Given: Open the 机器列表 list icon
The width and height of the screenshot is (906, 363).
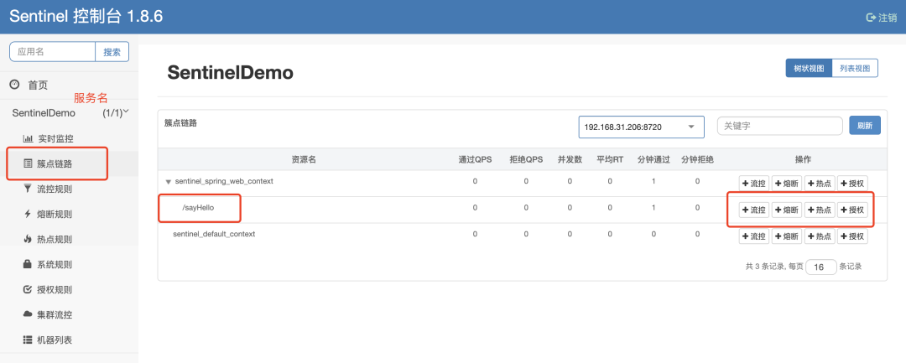Looking at the screenshot, I should (x=28, y=340).
